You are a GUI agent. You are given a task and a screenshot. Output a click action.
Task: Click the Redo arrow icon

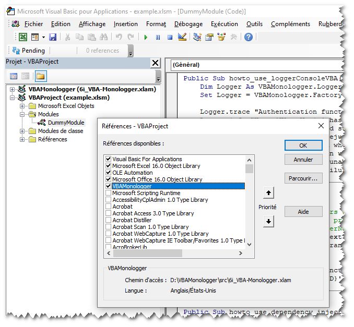point(131,37)
